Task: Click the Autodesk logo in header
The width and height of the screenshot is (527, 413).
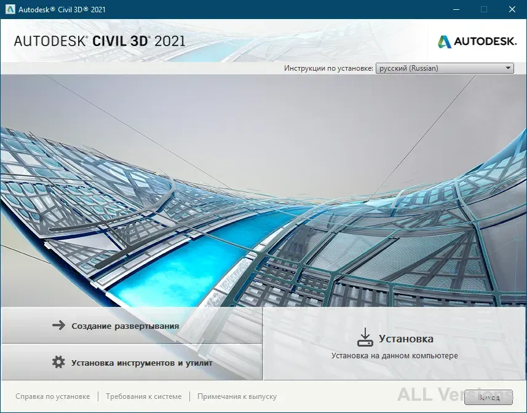Action: [477, 42]
